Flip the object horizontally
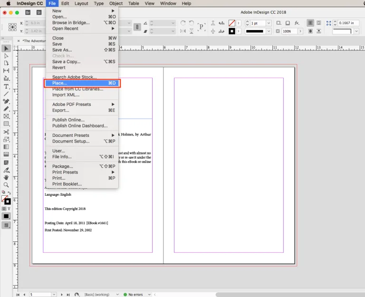 (x=183, y=31)
